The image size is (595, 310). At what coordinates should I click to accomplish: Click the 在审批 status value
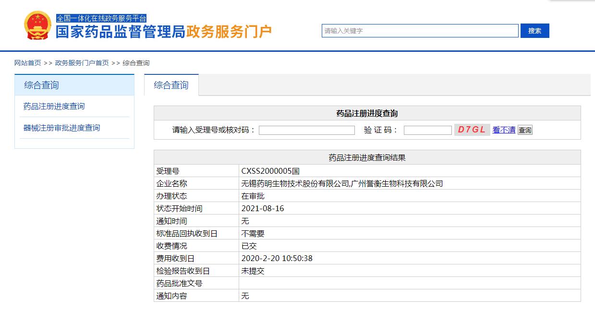253,196
